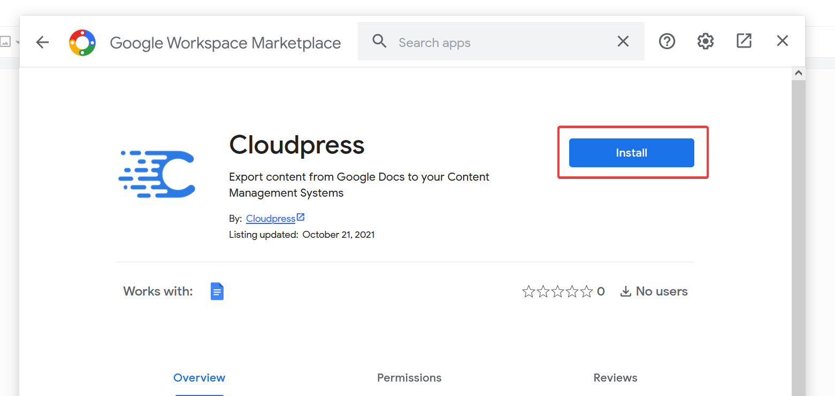Focus the Search apps field
The image size is (835, 396).
click(x=501, y=41)
